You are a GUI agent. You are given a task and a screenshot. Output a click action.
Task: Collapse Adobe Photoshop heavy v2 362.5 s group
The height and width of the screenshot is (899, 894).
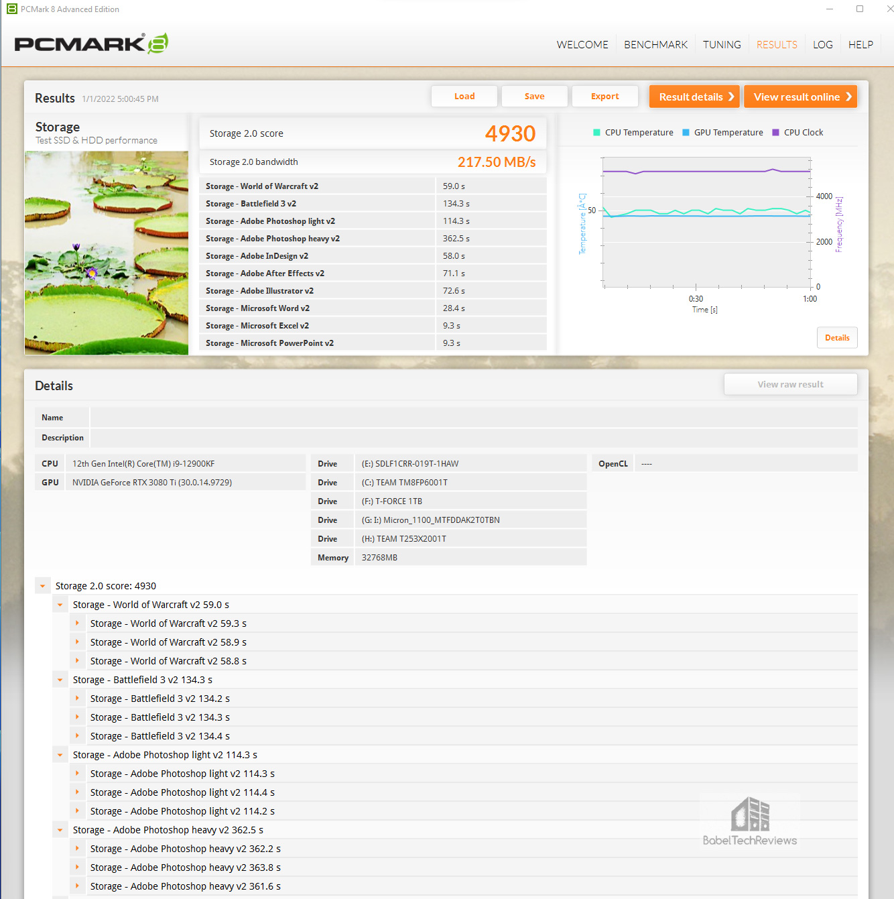60,830
